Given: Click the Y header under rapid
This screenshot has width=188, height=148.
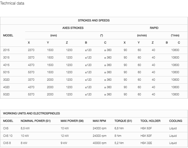Looking at the screenshot, I should (139, 42).
